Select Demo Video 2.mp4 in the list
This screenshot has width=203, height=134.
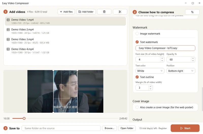[65, 31]
